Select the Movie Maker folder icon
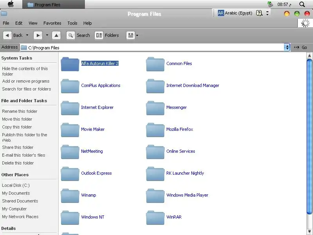The width and height of the screenshot is (313, 235). (70, 130)
